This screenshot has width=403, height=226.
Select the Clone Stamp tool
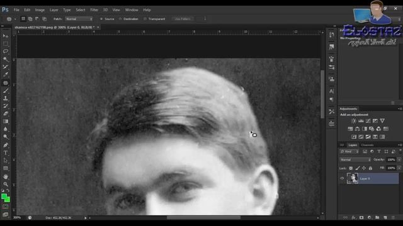point(6,99)
